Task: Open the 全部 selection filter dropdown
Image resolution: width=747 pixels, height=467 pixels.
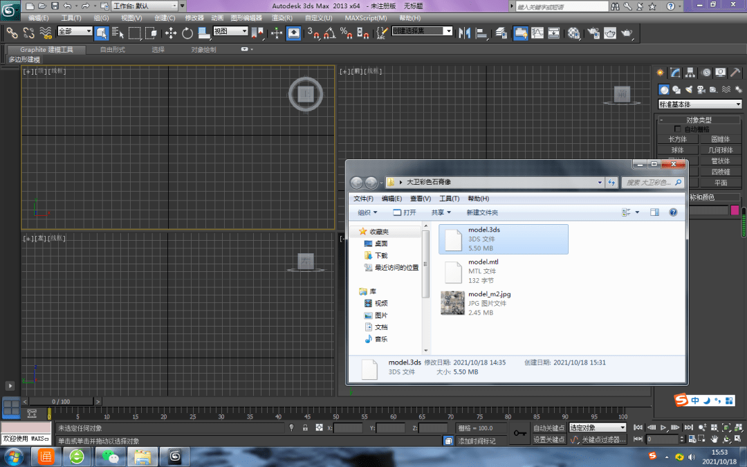Action: 75,31
